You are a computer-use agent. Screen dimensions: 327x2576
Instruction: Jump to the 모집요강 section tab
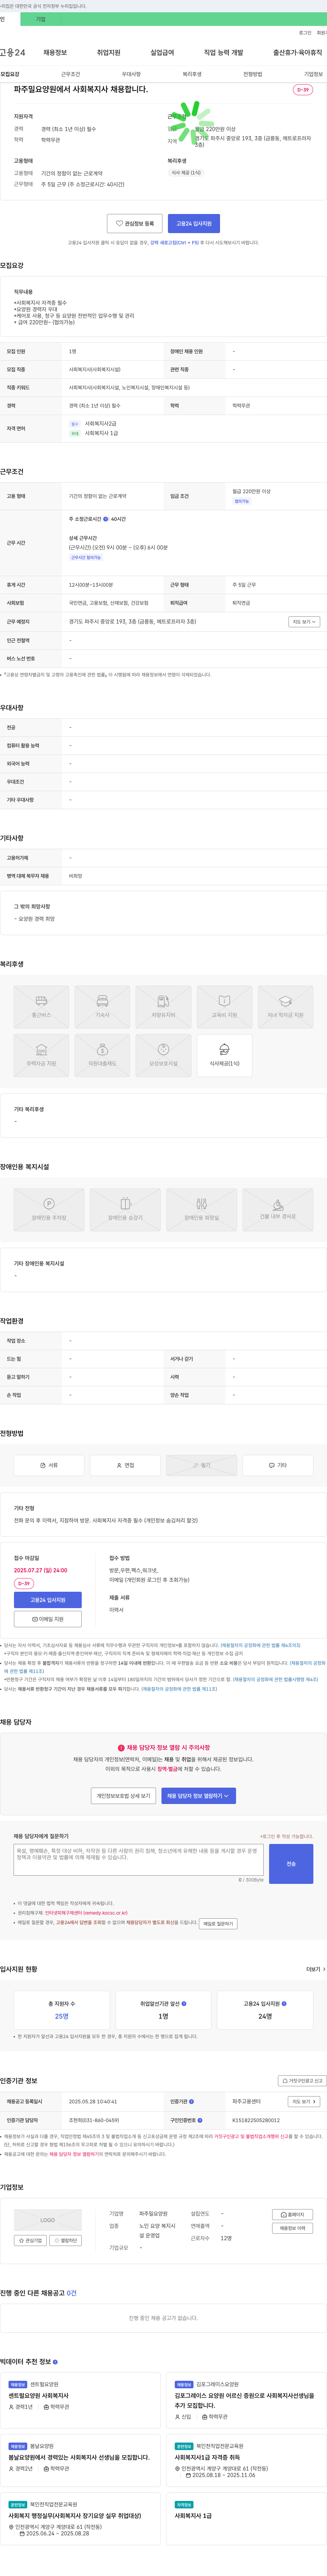coord(10,74)
